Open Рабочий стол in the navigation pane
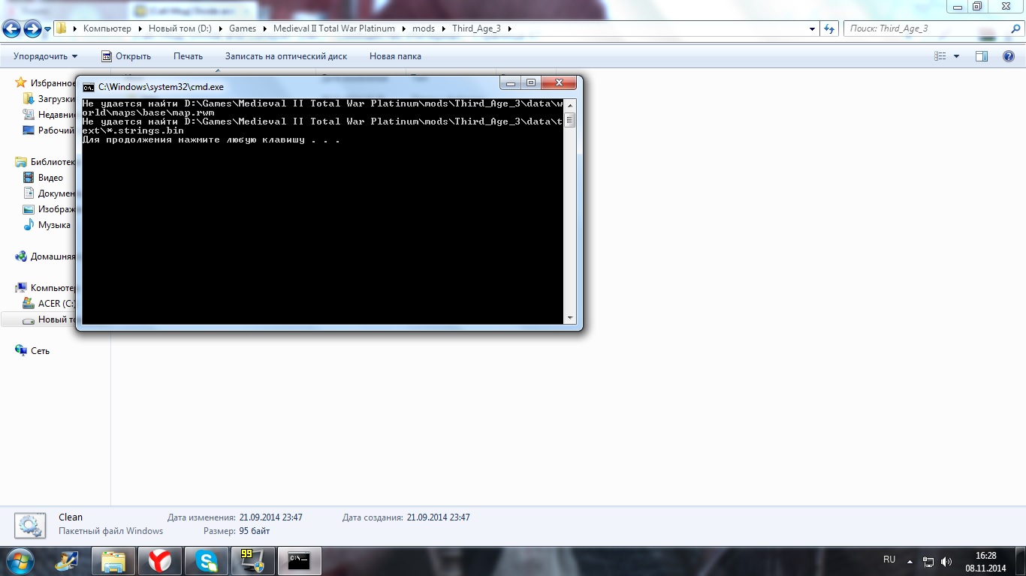 coord(50,130)
